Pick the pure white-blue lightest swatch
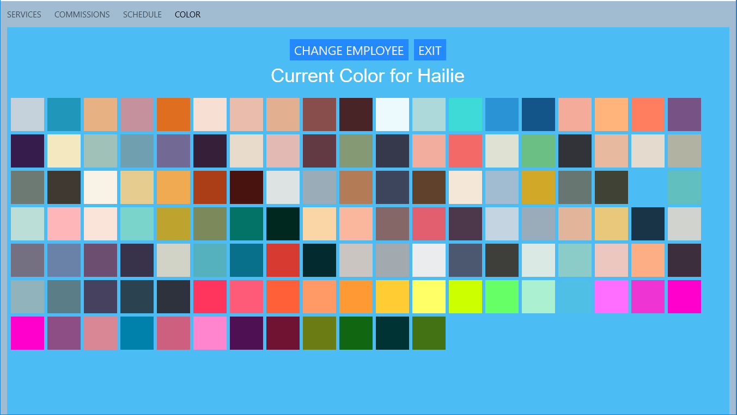The image size is (737, 415). [x=392, y=114]
